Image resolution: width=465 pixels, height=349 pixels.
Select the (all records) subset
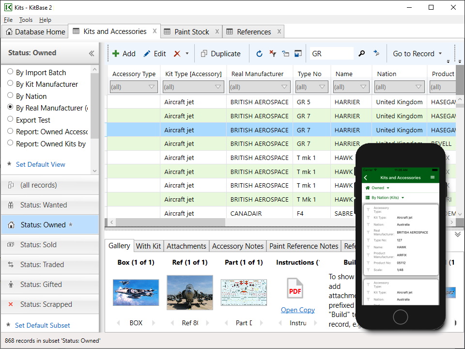point(50,185)
